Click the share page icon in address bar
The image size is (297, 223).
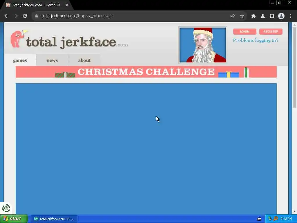click(233, 16)
